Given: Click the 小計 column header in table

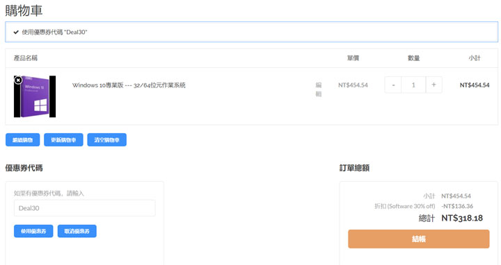Looking at the screenshot, I should click(475, 58).
